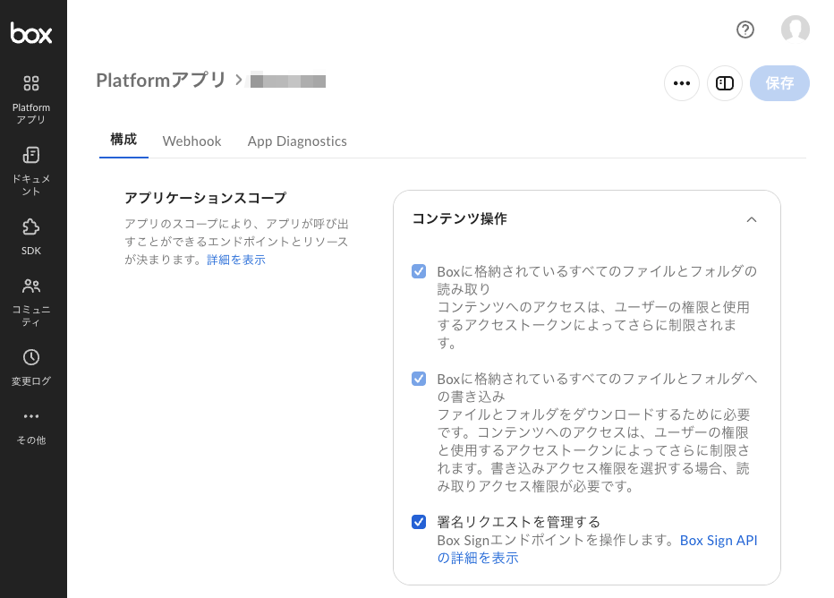Select the 構成 tab

[x=123, y=140]
